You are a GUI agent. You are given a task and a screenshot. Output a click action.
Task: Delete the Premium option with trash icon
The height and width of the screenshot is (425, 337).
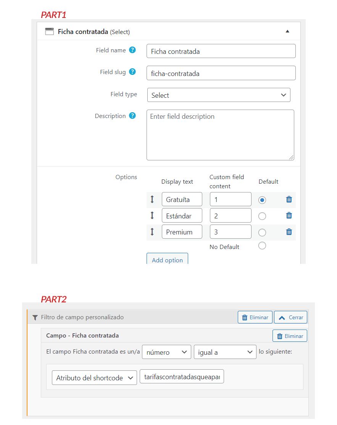click(x=289, y=231)
